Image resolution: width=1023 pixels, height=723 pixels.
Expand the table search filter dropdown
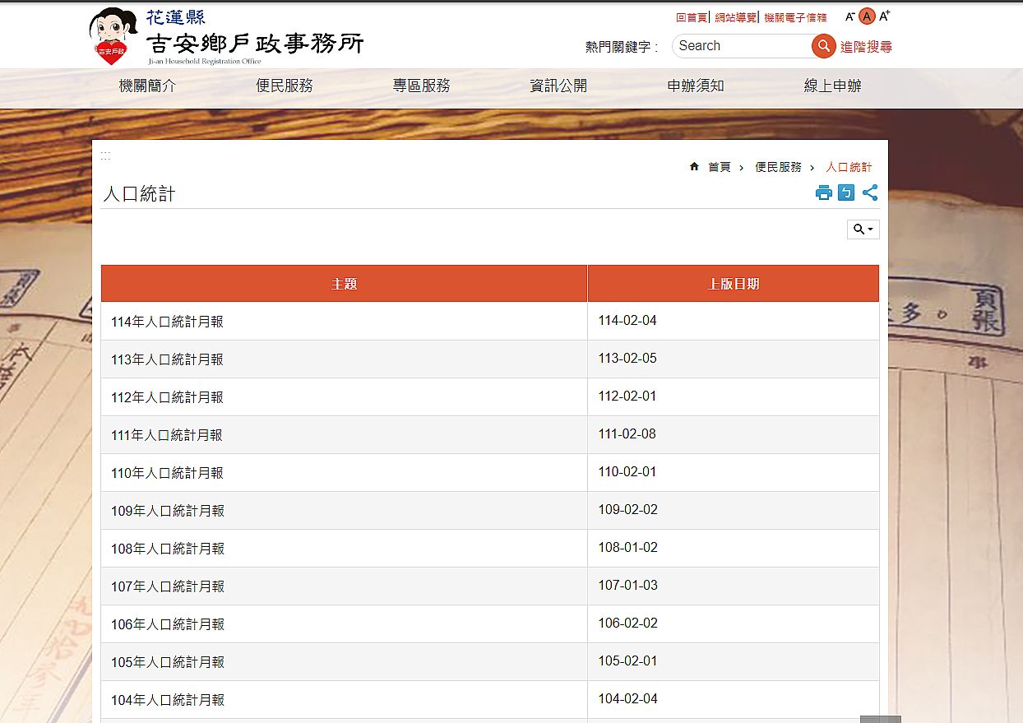click(x=863, y=229)
